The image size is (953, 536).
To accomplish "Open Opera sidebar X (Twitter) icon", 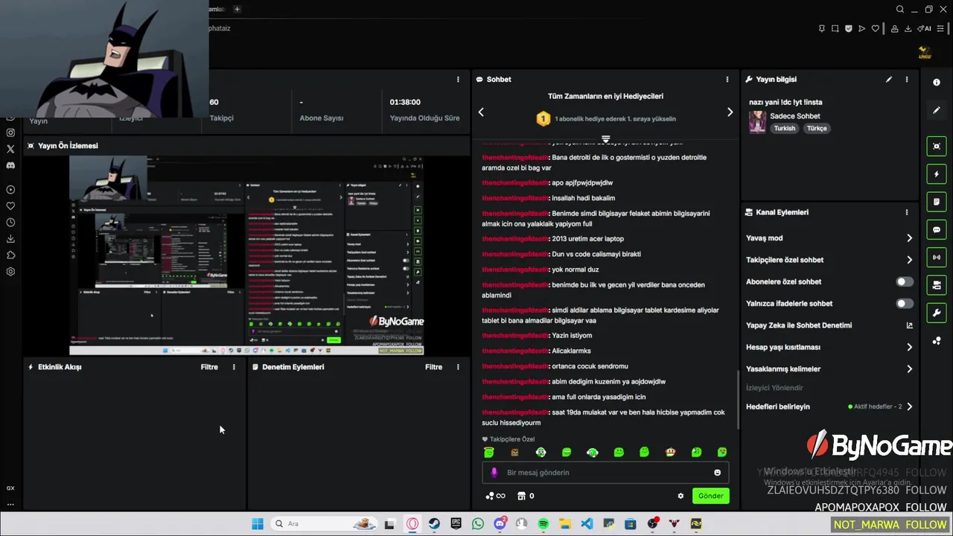I will (x=10, y=149).
